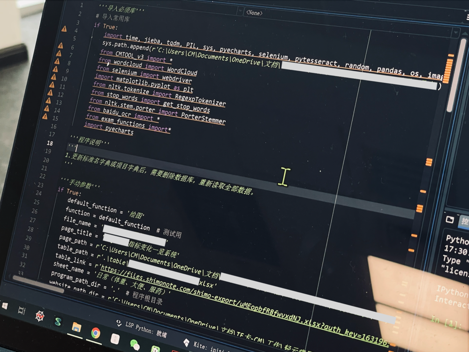The height and width of the screenshot is (352, 469).
Task: Click line number 23 in the gutter
Action: (40, 185)
